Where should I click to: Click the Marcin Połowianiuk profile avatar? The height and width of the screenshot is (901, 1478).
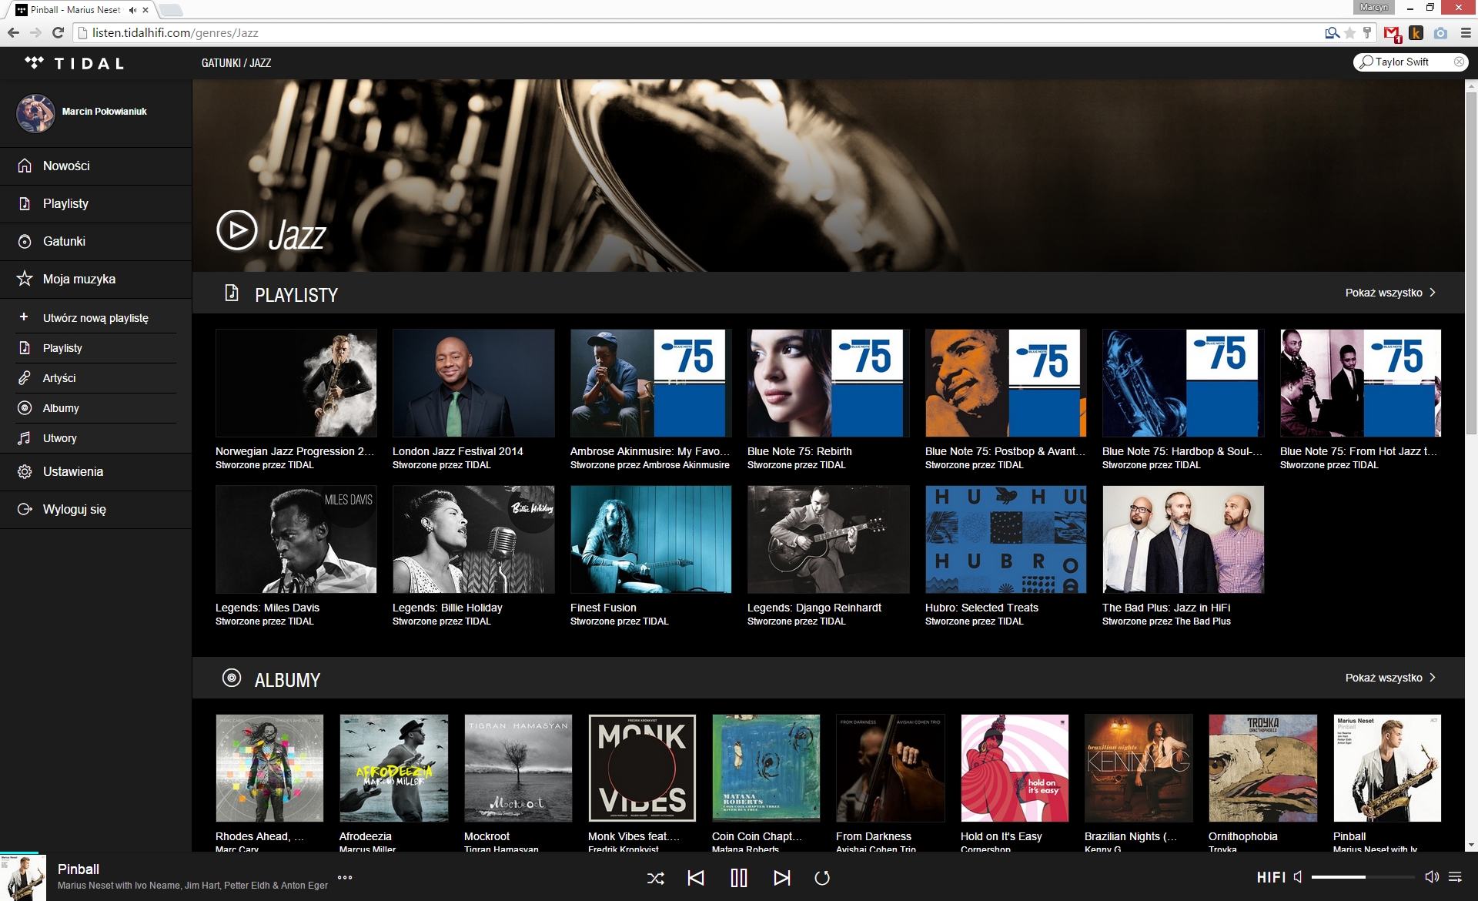(35, 113)
